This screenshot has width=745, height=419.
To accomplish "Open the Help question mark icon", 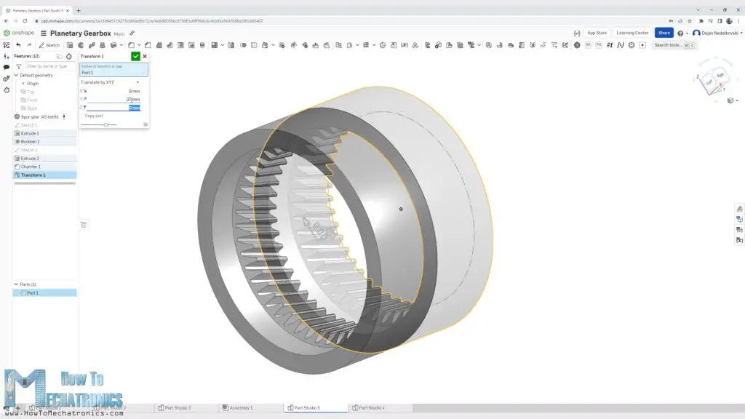I will (681, 33).
